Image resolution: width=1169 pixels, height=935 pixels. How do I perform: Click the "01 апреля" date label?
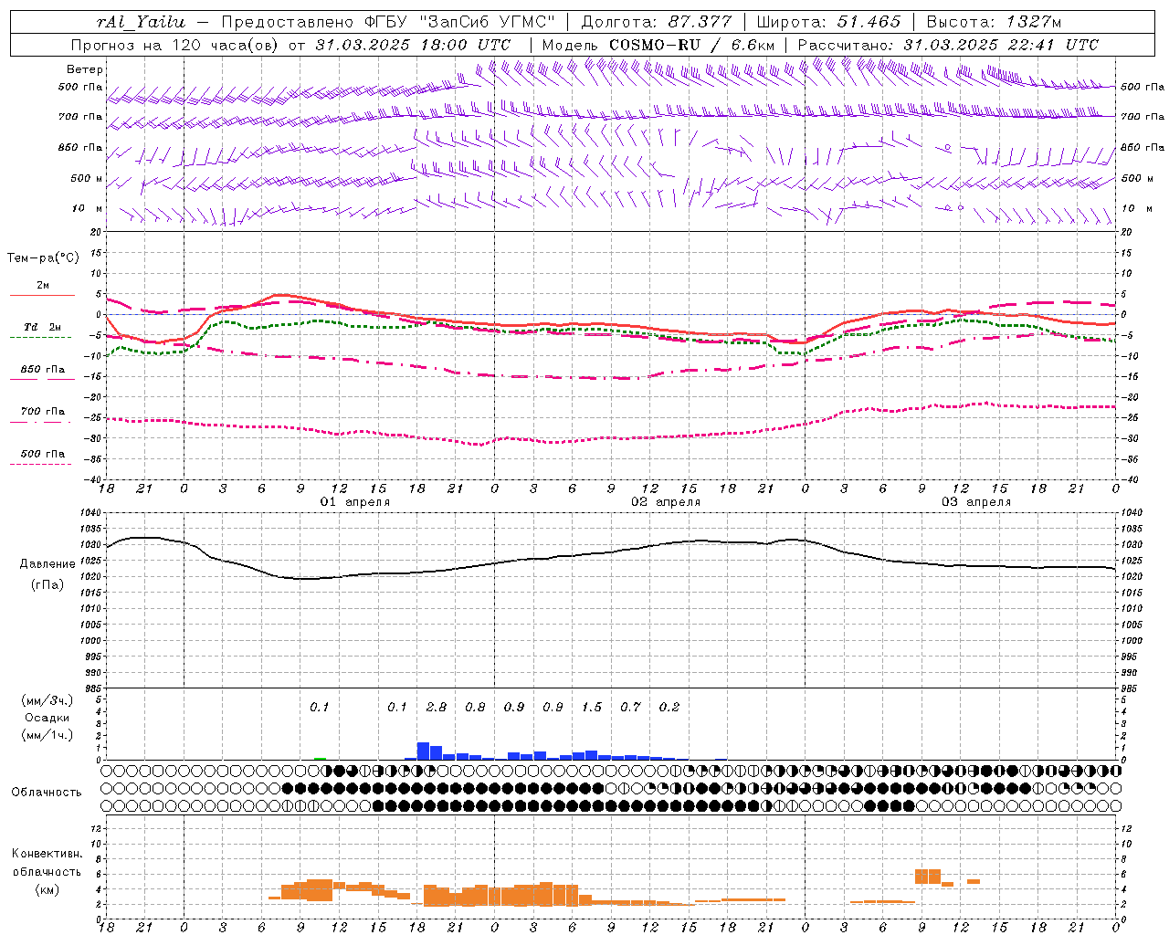point(354,502)
